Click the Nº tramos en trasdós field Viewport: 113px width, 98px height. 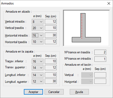coord(100,52)
